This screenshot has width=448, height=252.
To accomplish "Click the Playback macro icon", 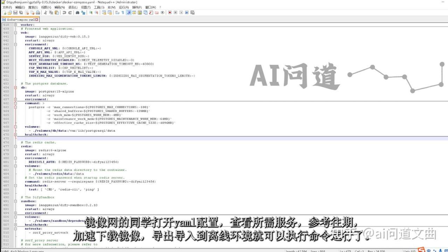I will (181, 13).
